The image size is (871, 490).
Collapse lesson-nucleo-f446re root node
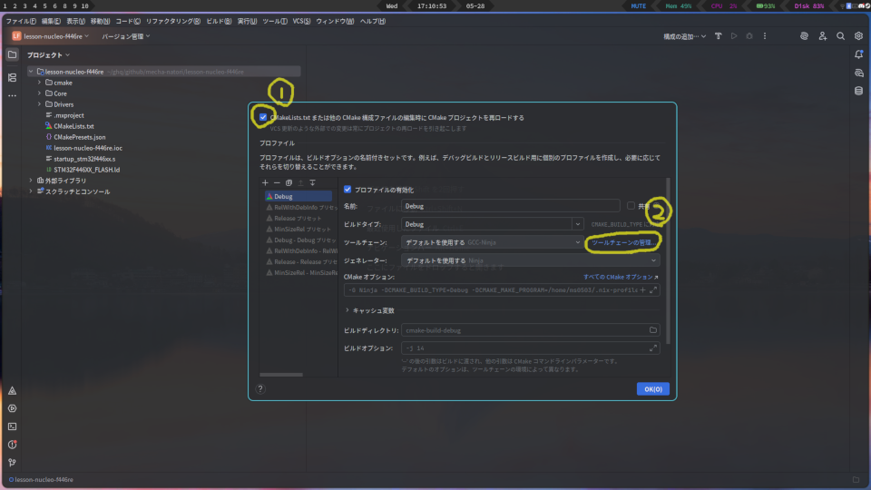[31, 72]
